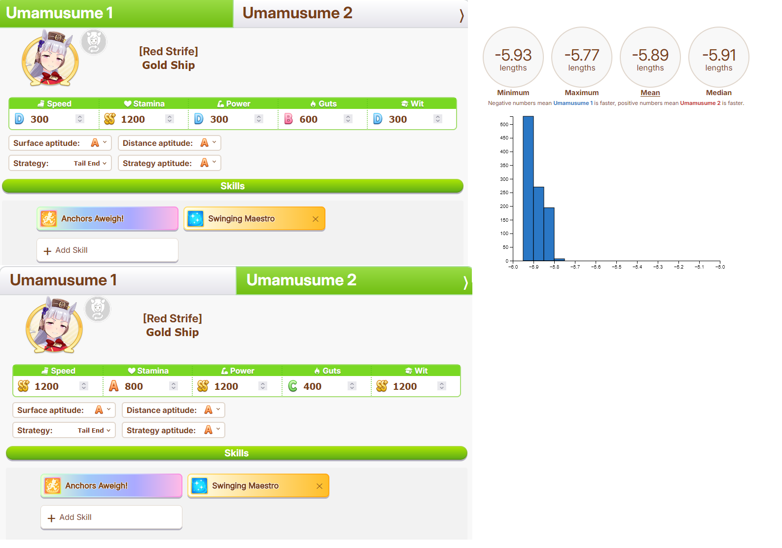
Task: Expand arrow right of bottom Umamusume 2 tab
Action: 465,283
